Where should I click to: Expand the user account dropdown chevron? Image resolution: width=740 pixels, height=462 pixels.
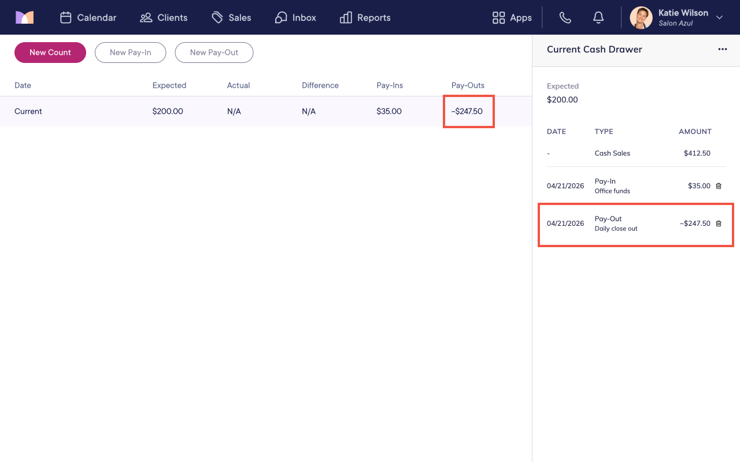point(720,17)
